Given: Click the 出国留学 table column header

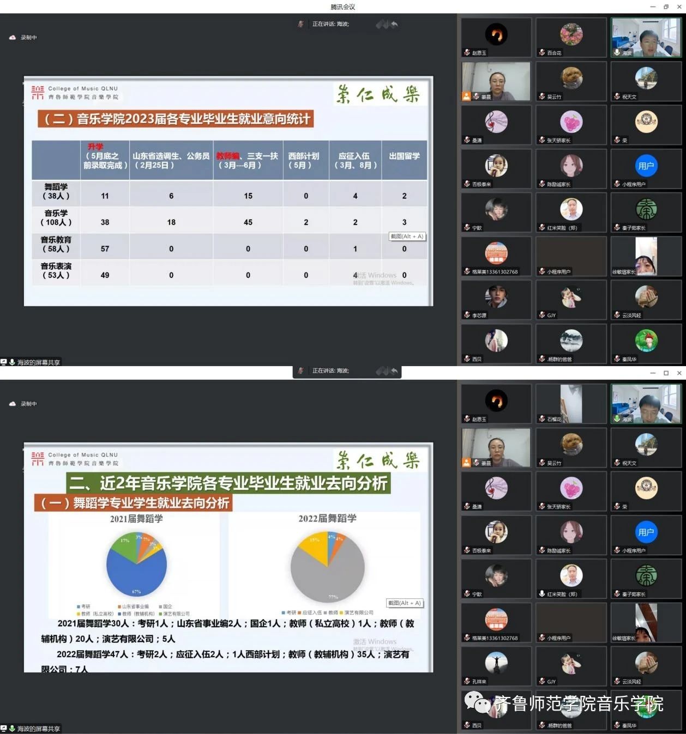Looking at the screenshot, I should 404,156.
